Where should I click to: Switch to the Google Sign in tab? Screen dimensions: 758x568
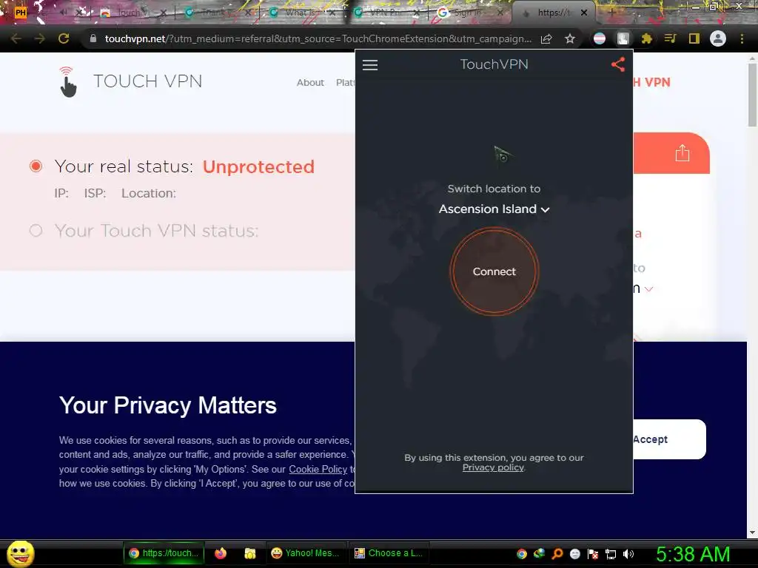466,13
